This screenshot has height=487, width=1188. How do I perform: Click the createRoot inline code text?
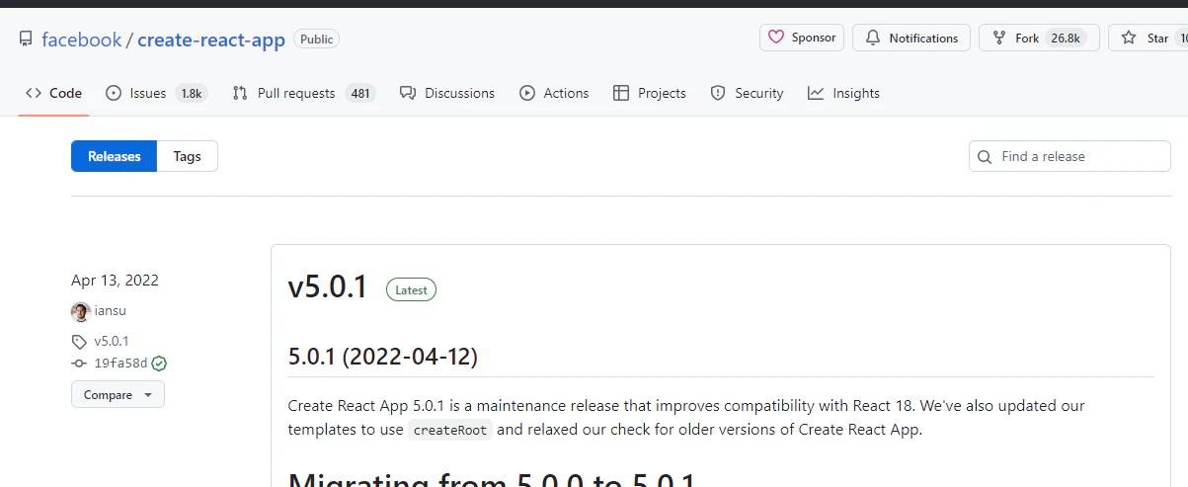coord(450,431)
